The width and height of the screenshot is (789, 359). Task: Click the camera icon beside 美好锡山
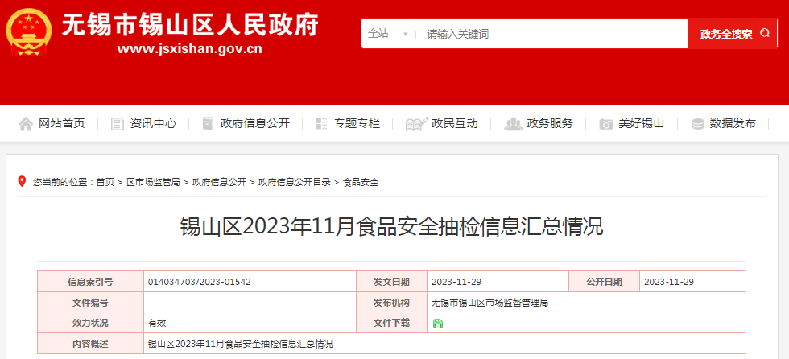pyautogui.click(x=606, y=124)
